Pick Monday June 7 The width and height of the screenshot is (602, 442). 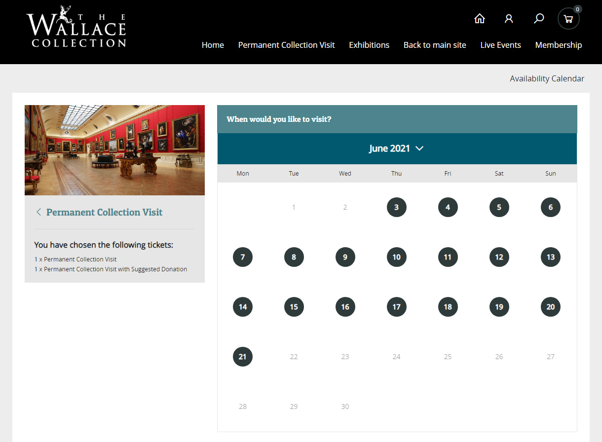243,257
